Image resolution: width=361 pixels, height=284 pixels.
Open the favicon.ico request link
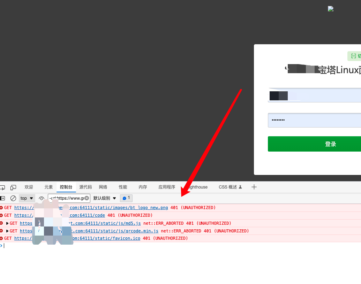click(x=77, y=238)
